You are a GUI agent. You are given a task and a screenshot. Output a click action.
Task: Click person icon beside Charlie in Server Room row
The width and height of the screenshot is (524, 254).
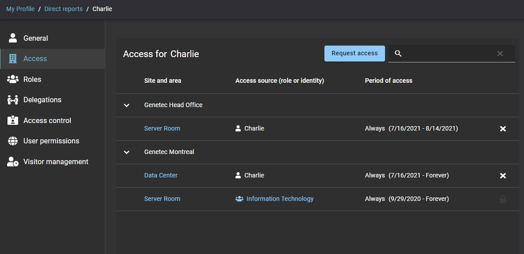coord(238,128)
